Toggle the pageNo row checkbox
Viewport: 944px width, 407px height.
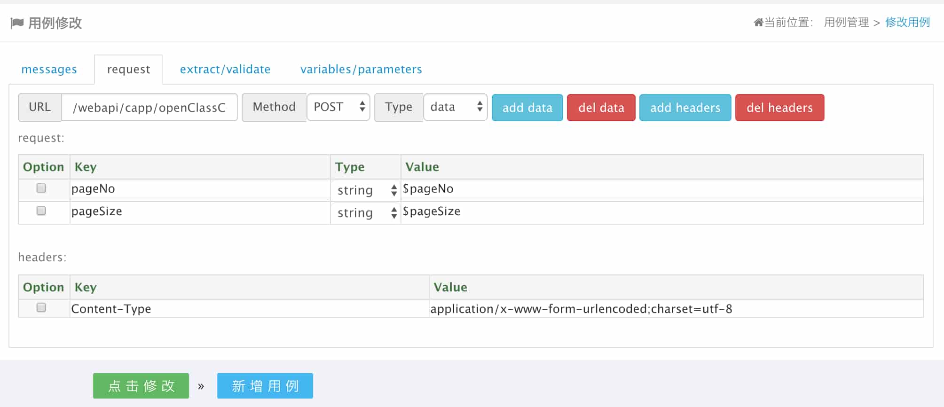click(41, 188)
